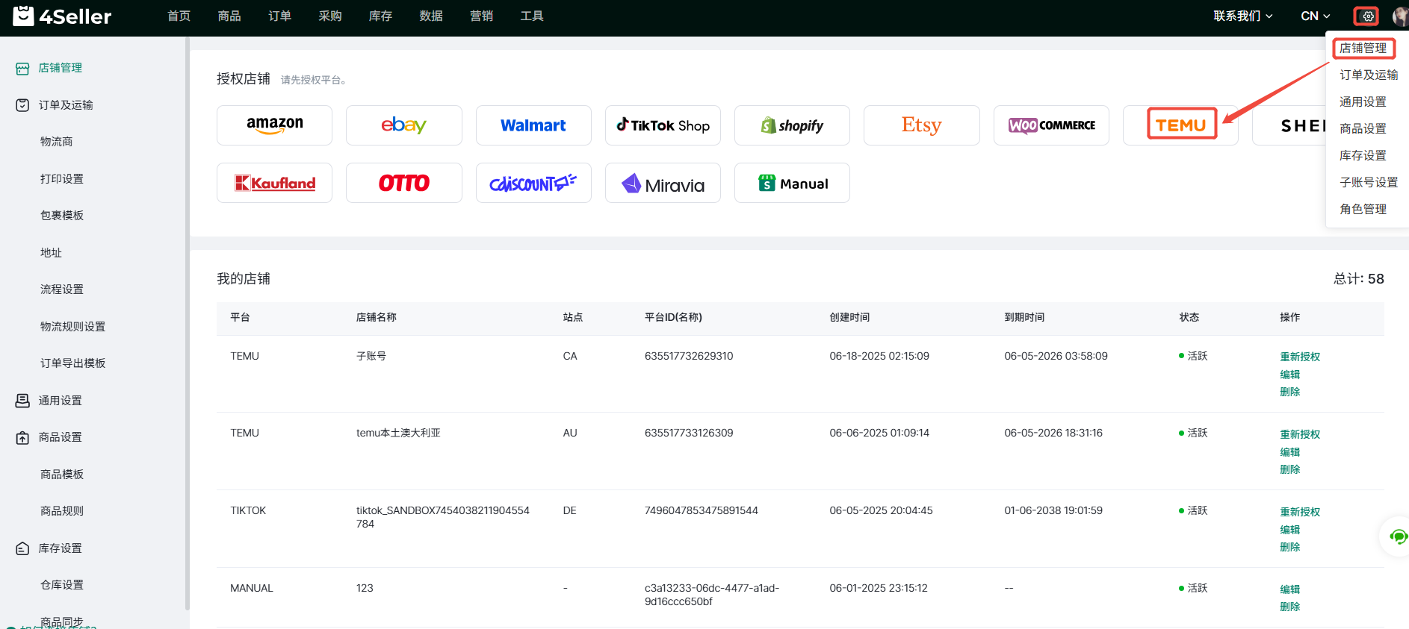Open 流程设置 in sidebar

(x=62, y=290)
